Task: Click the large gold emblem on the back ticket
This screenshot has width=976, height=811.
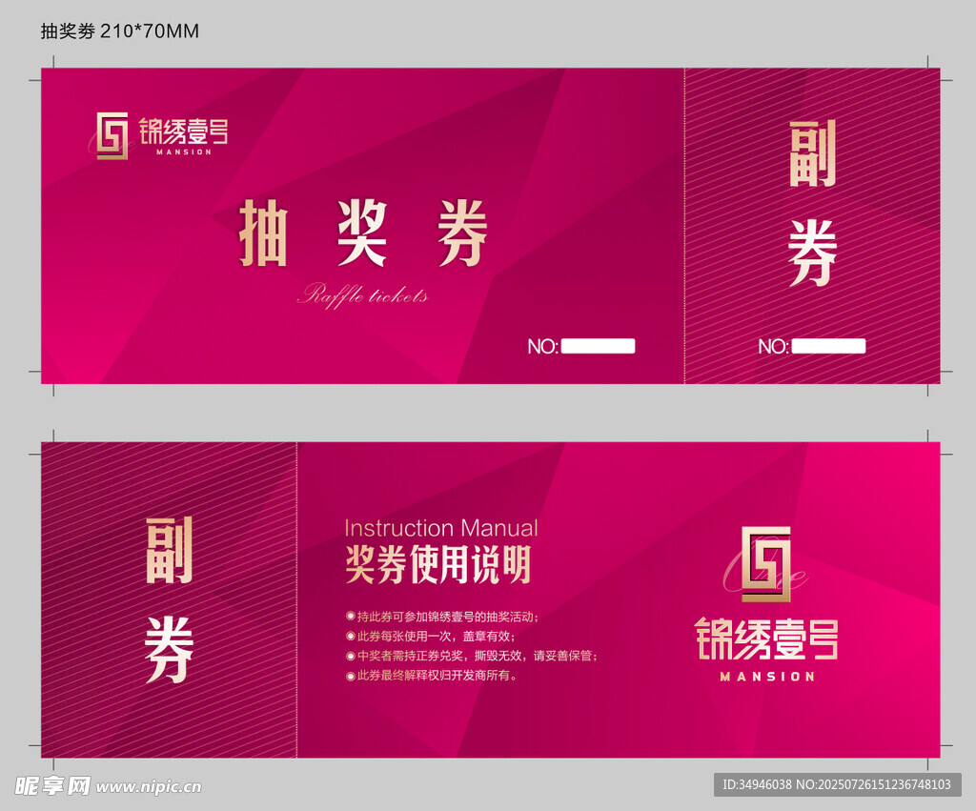Action: pos(766,564)
